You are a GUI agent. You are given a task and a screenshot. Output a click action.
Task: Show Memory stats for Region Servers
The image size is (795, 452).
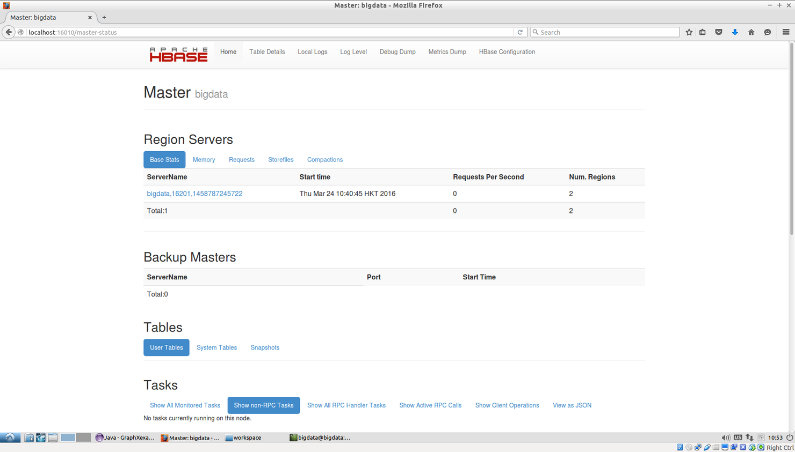point(204,159)
